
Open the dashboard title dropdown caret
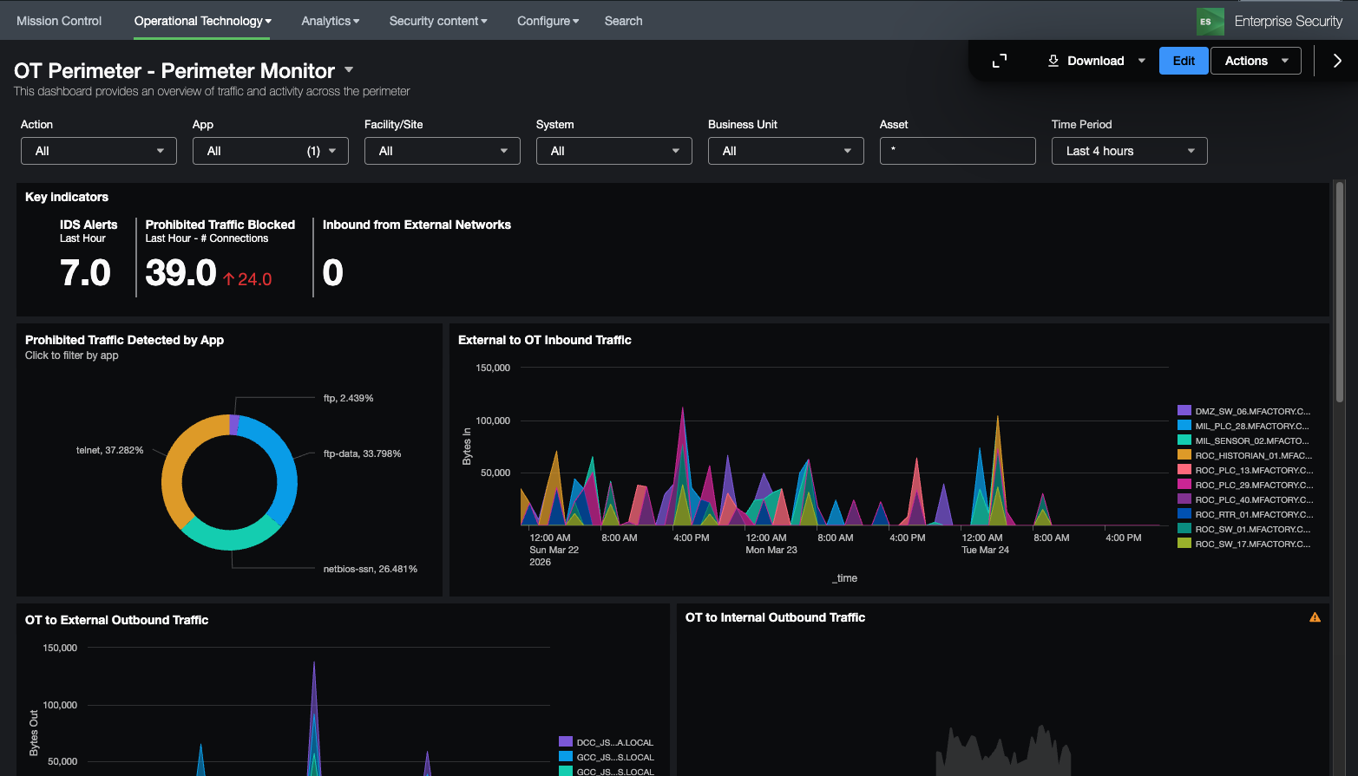pyautogui.click(x=349, y=70)
